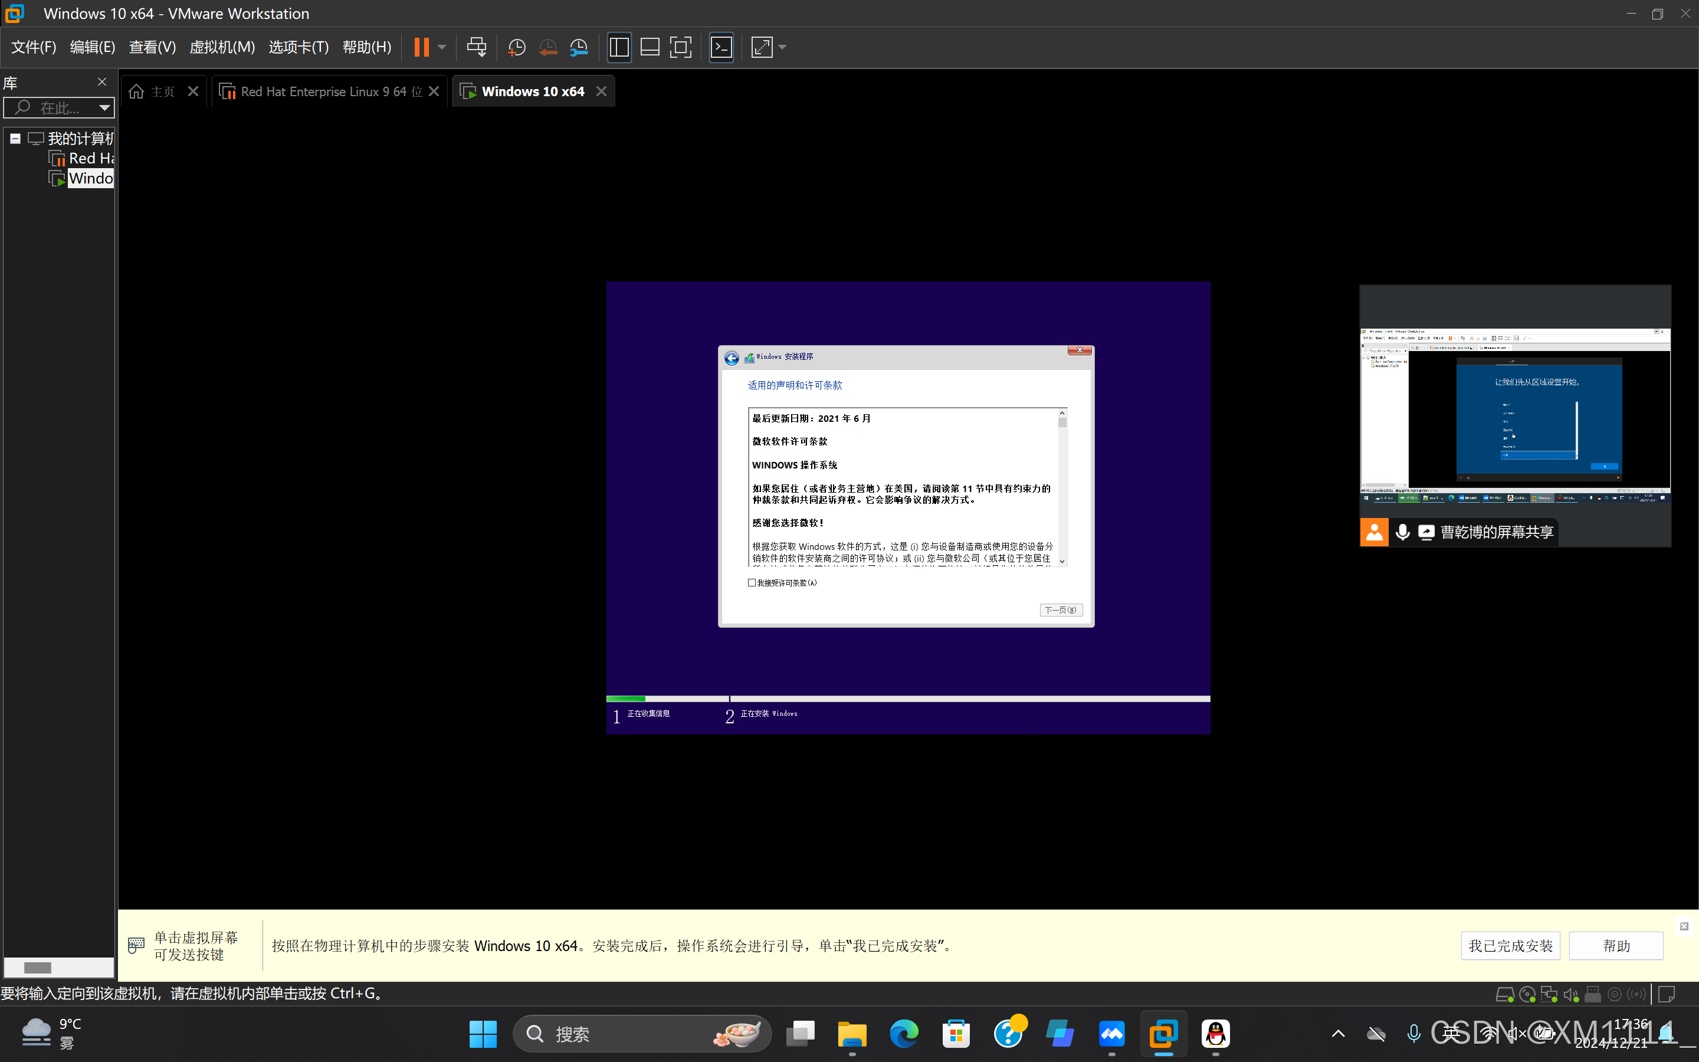Click the back arrow in Windows setup
The image size is (1699, 1062).
(x=732, y=358)
